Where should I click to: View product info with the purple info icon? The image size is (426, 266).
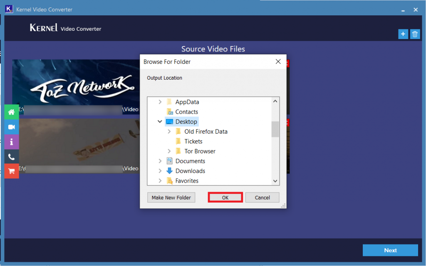pyautogui.click(x=11, y=142)
